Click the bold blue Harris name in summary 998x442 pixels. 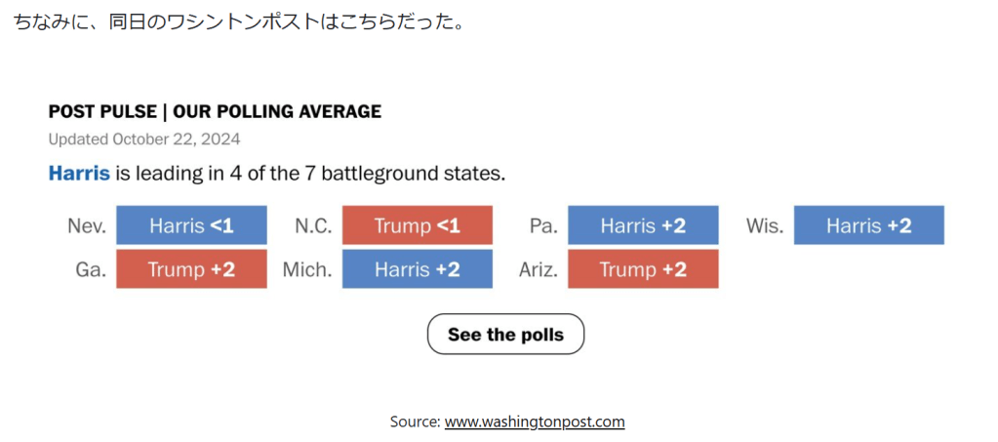79,175
